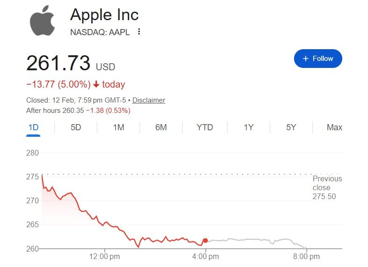368x267 pixels.
Task: Show the Max range chart
Action: pos(334,127)
